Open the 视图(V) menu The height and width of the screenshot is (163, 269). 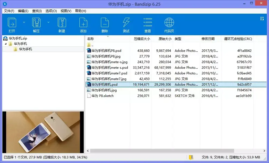[66, 11]
